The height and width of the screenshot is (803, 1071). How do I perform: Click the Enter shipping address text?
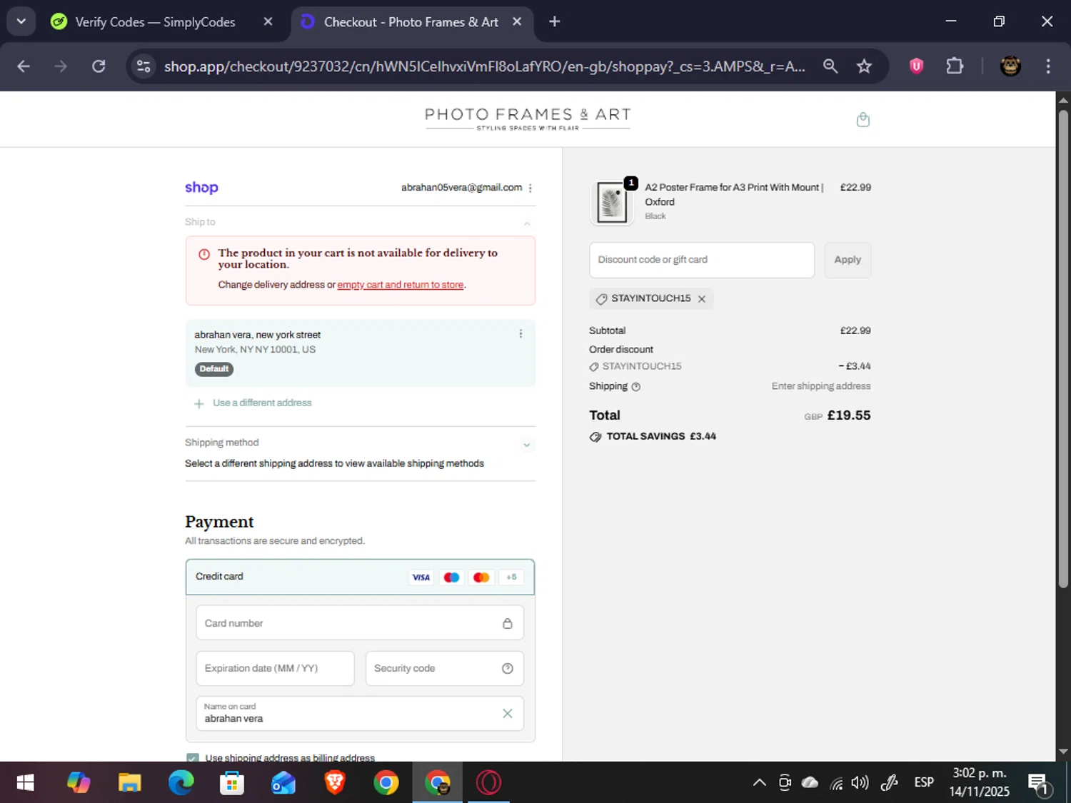(821, 386)
